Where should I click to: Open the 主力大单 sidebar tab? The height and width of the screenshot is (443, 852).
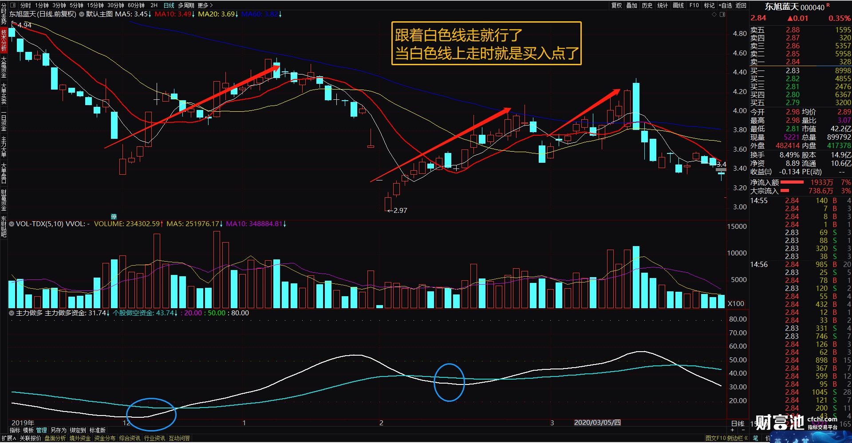click(x=4, y=147)
